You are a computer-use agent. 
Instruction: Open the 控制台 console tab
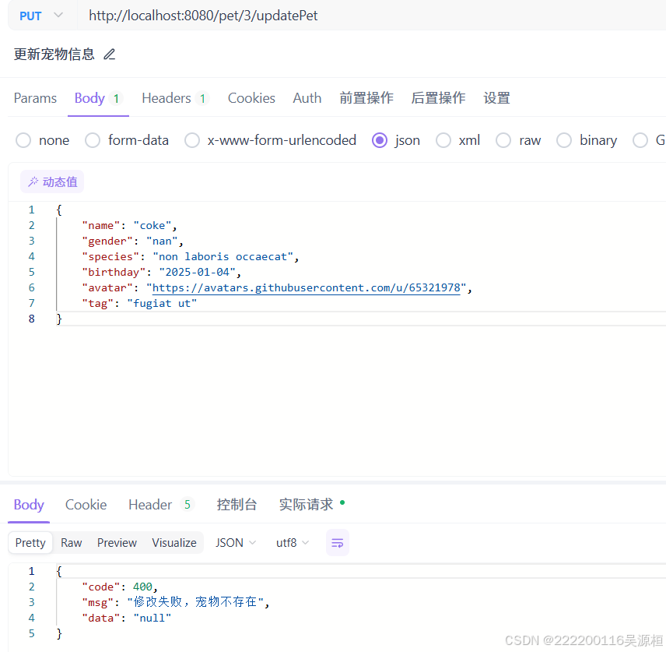tap(237, 505)
